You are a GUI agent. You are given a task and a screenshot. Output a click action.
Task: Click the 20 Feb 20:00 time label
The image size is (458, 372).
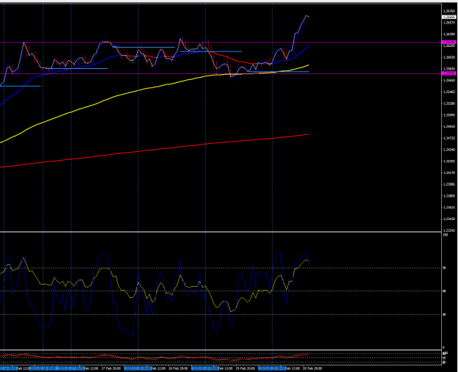pyautogui.click(x=312, y=368)
